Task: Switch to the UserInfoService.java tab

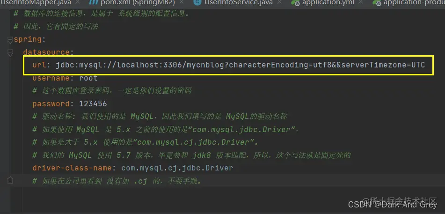Action: tap(238, 3)
